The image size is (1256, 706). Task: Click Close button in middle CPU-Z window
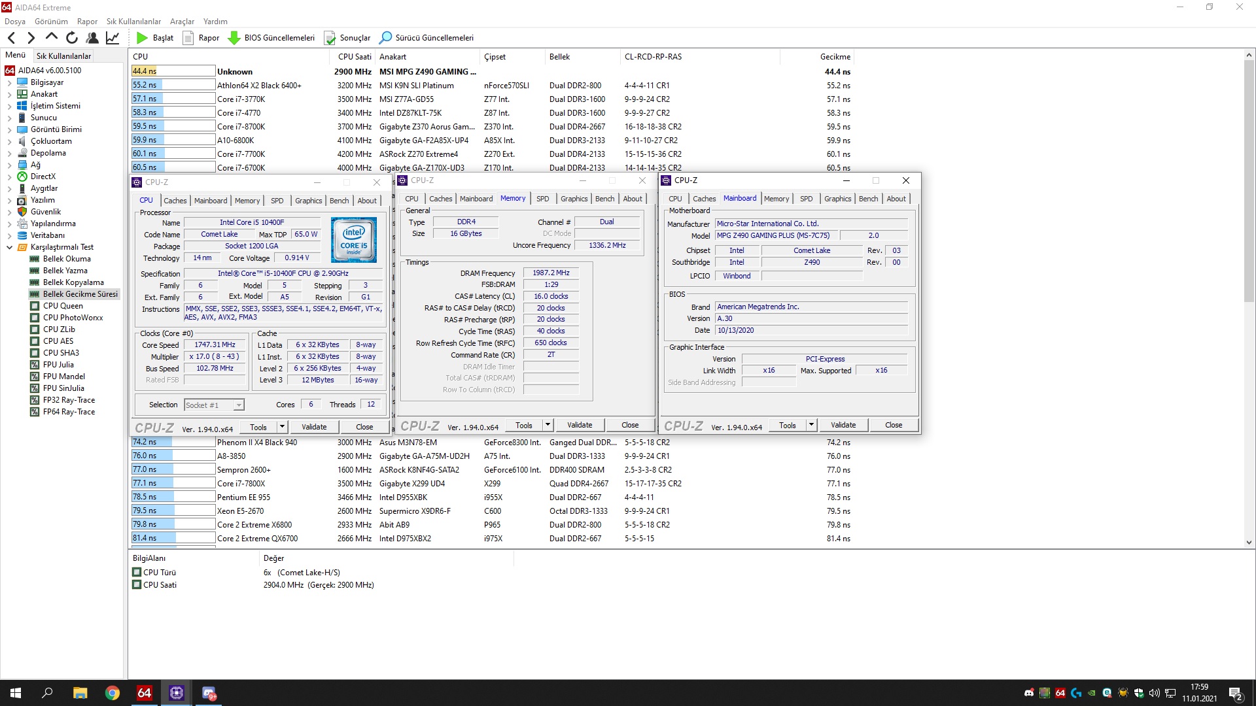tap(630, 425)
